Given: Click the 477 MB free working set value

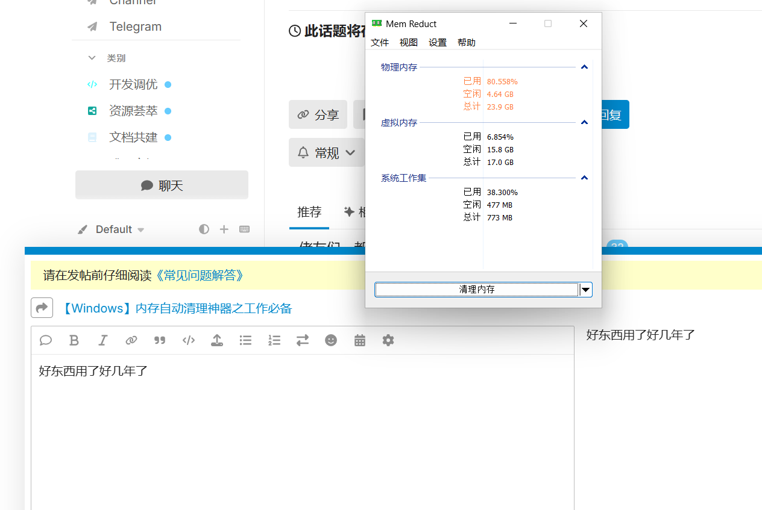Looking at the screenshot, I should (x=500, y=205).
